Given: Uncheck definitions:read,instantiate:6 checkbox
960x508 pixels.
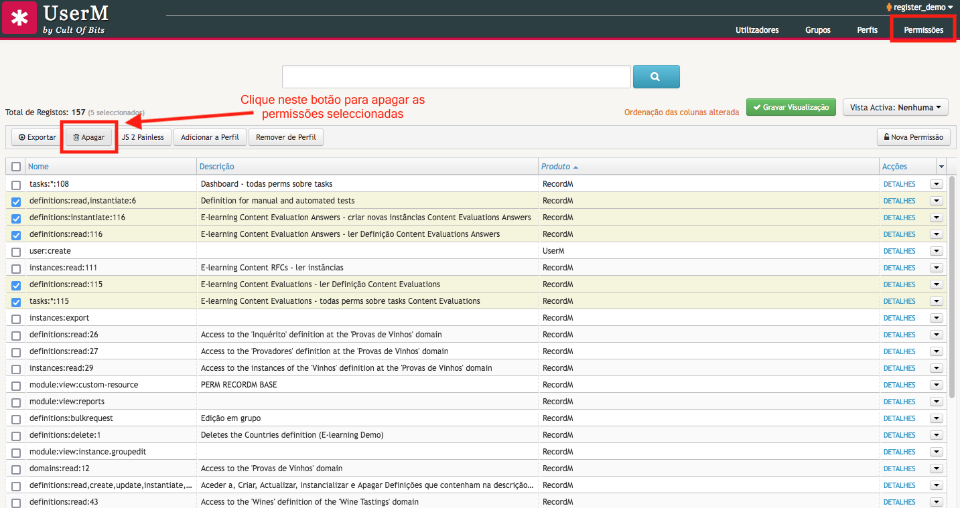Looking at the screenshot, I should click(x=16, y=201).
